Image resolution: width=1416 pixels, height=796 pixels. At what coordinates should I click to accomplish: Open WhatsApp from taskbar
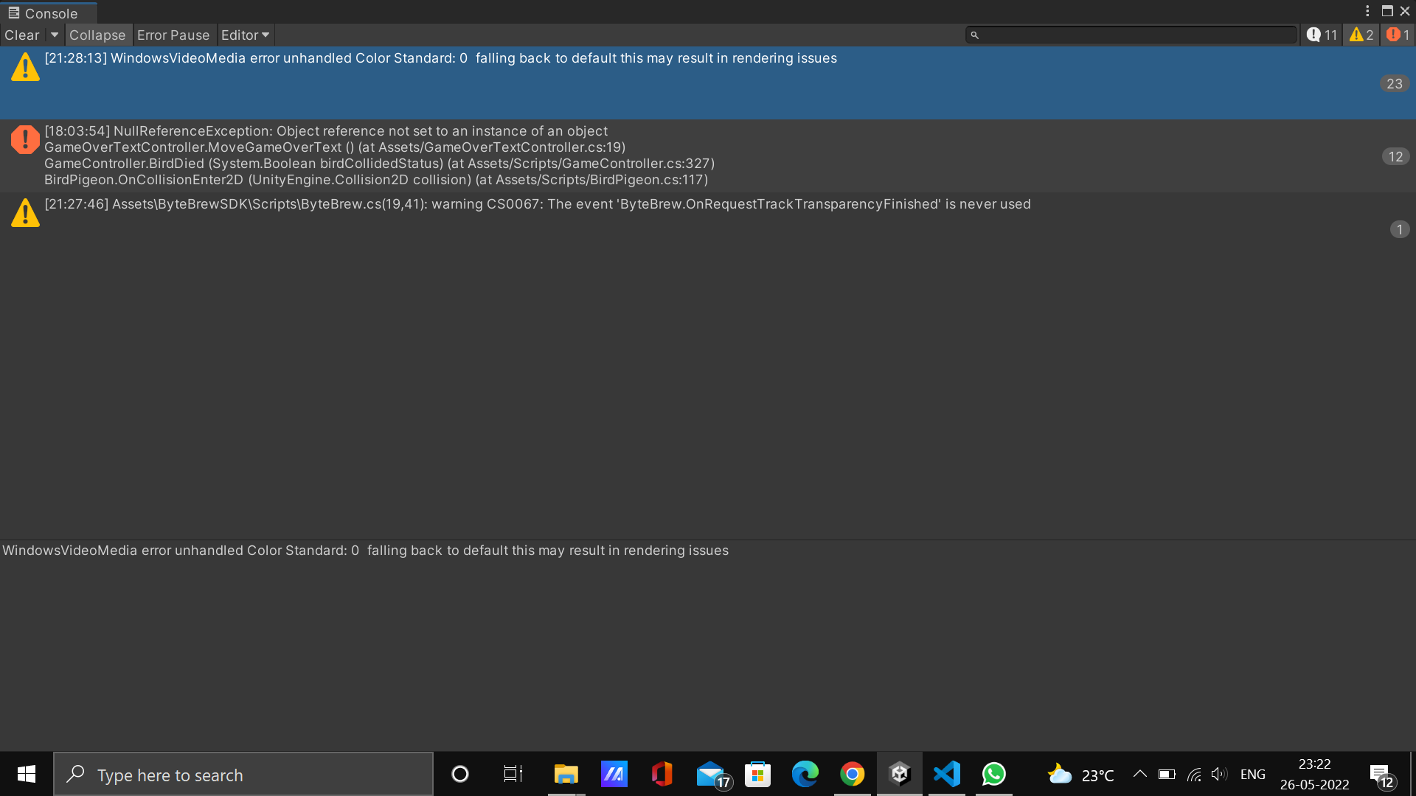tap(994, 774)
